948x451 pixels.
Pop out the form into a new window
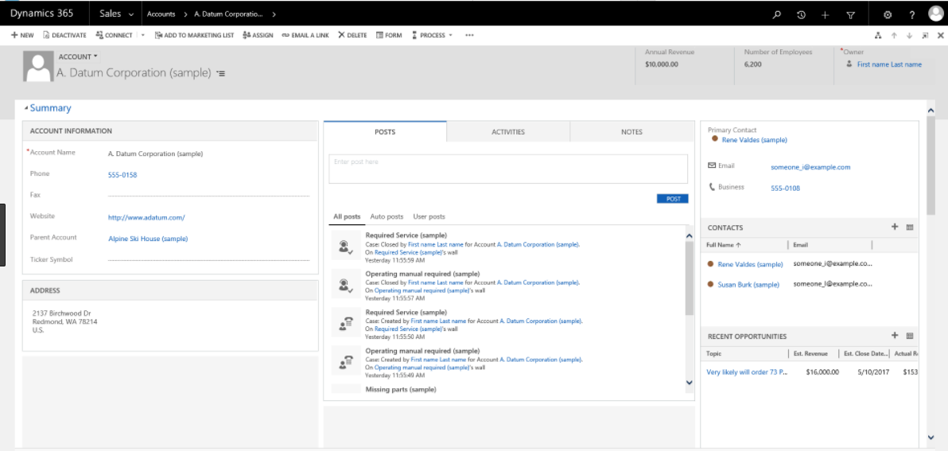pyautogui.click(x=925, y=36)
